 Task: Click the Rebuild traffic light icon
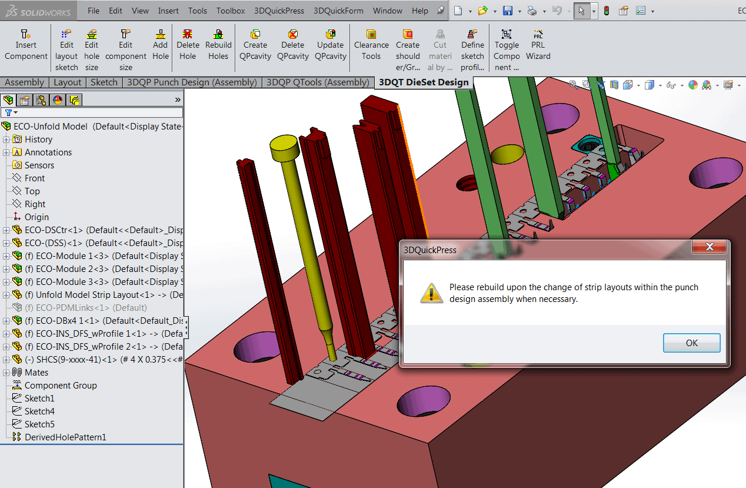coord(607,11)
